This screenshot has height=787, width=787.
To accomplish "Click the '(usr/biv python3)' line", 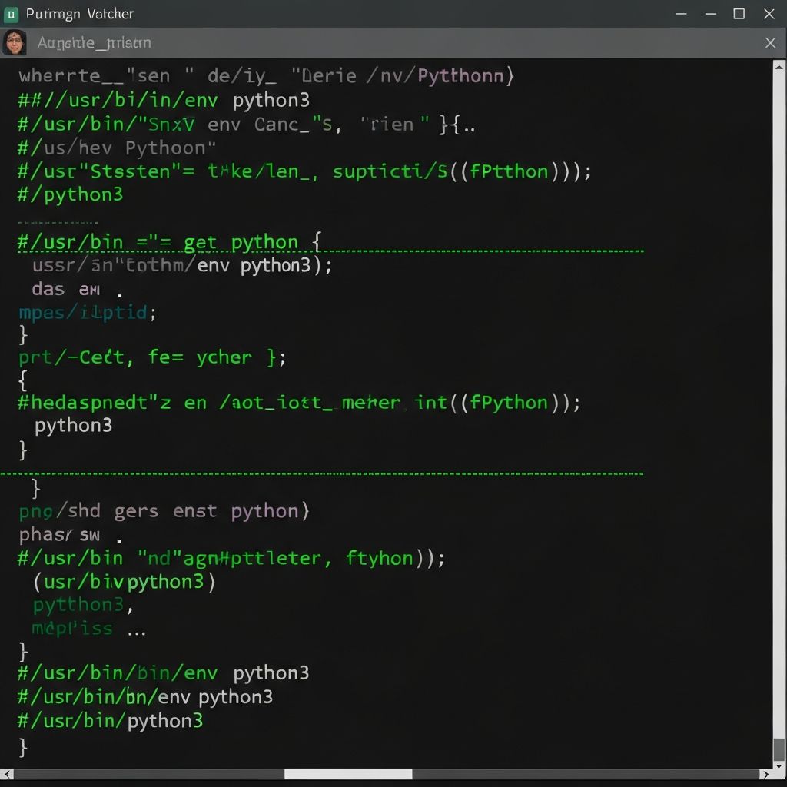I will coord(125,582).
